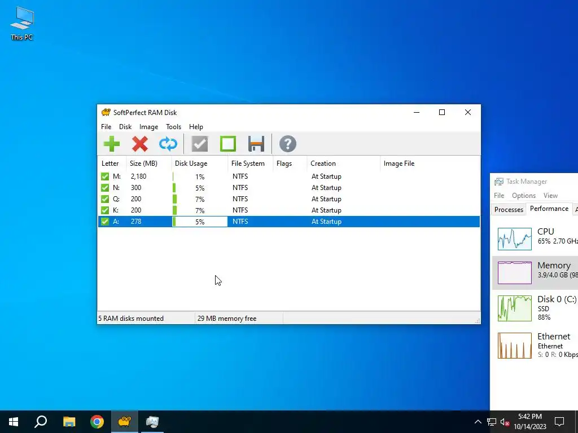Select the Memory graph in Task Manager

tap(515, 273)
